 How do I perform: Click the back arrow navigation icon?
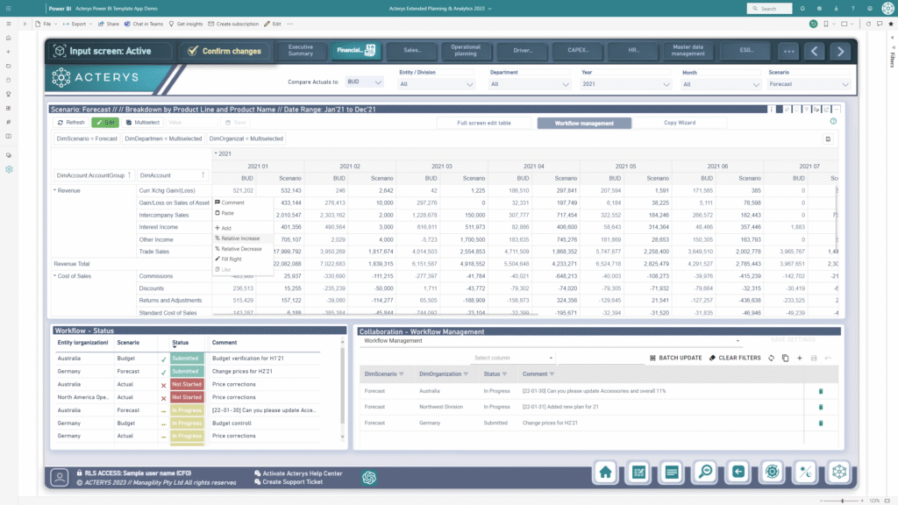[x=738, y=472]
